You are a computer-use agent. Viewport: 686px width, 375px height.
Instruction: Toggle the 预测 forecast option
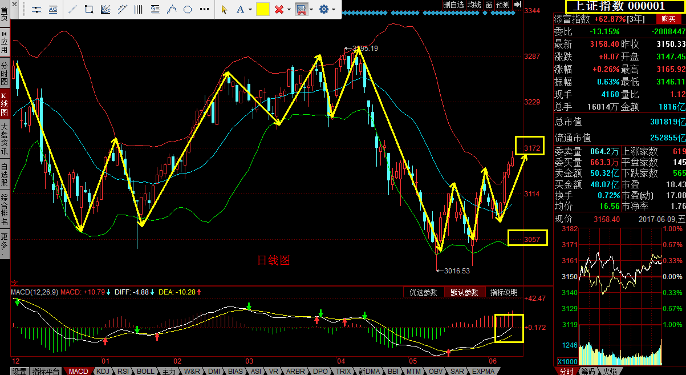(502, 5)
